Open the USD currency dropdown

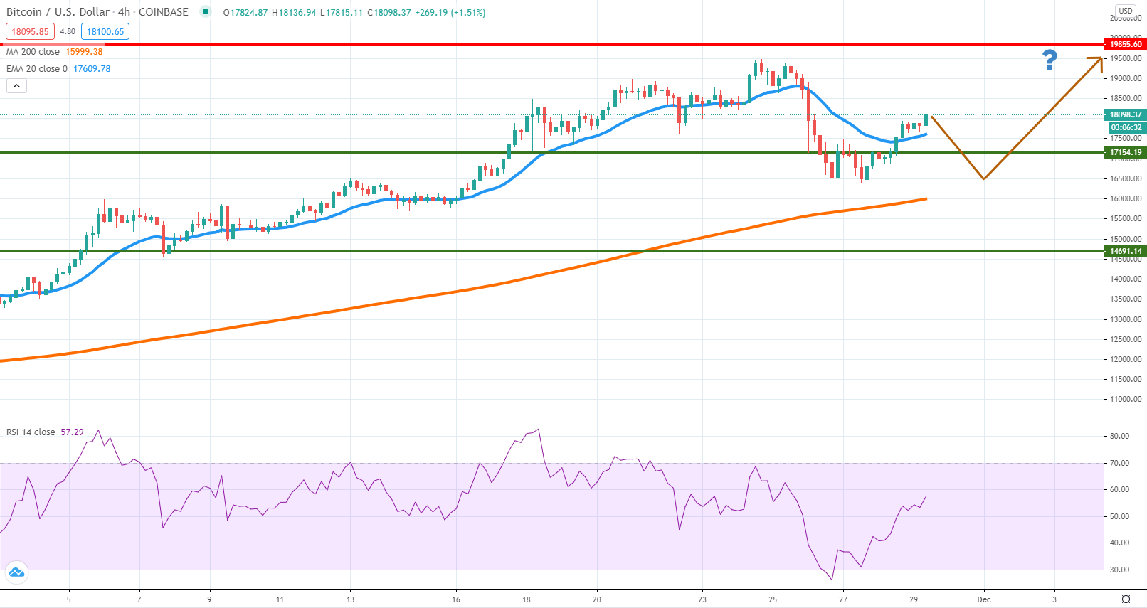coord(1126,11)
